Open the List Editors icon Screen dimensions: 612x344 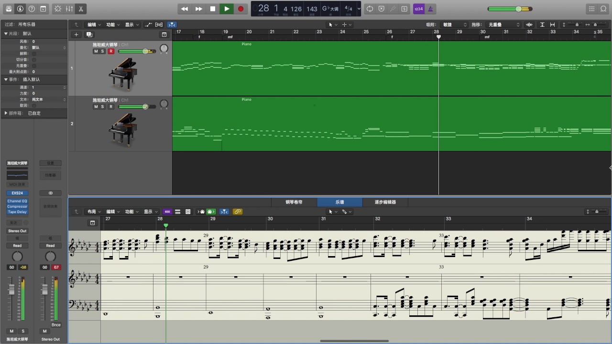[x=592, y=9]
